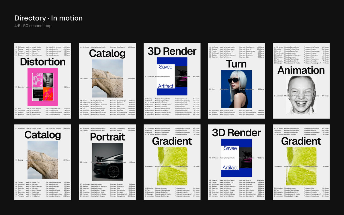
Task: Click "Catalog" heading in the top-row poster
Action: (x=107, y=54)
